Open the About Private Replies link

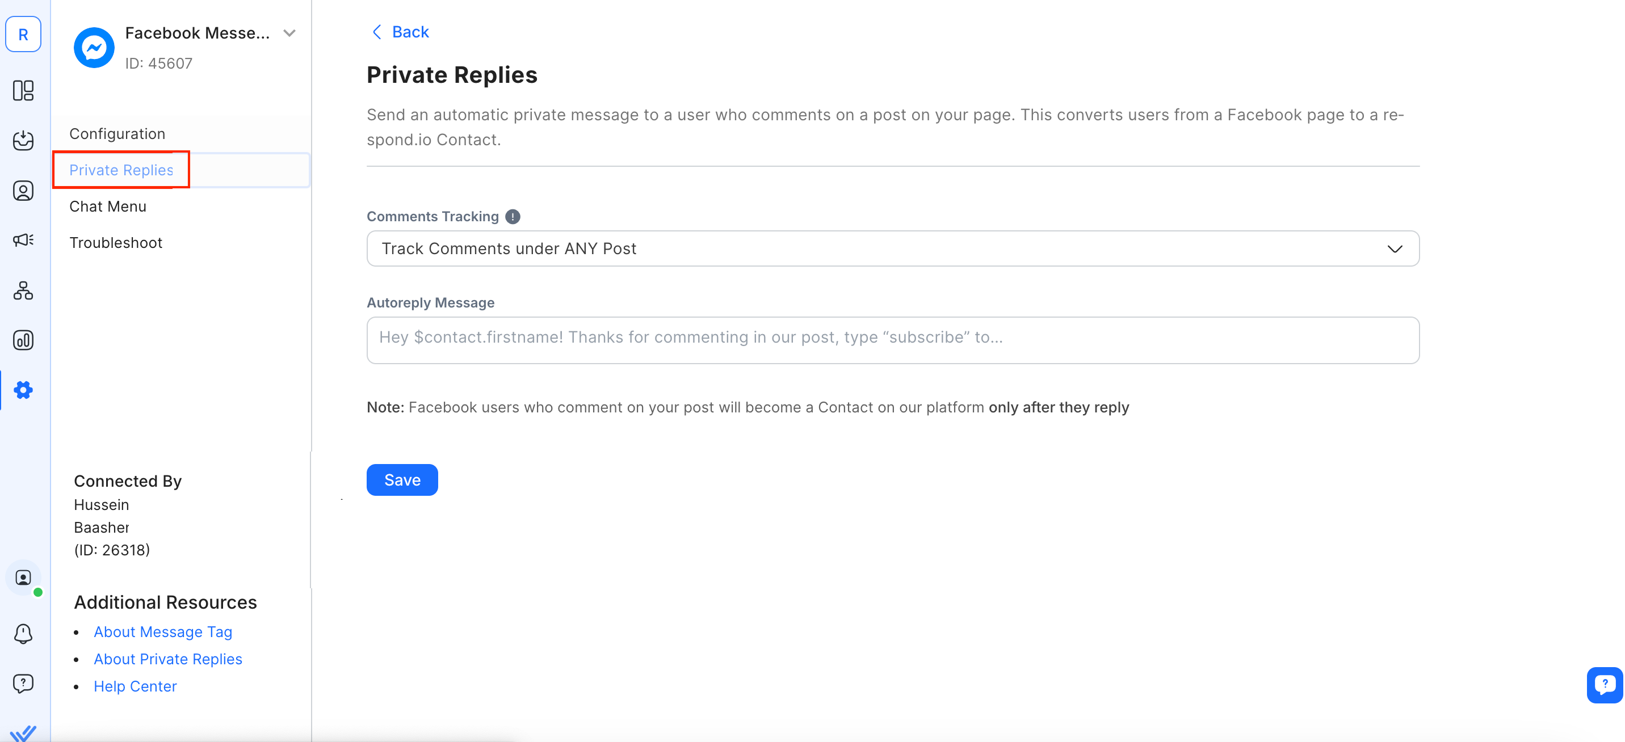tap(168, 659)
